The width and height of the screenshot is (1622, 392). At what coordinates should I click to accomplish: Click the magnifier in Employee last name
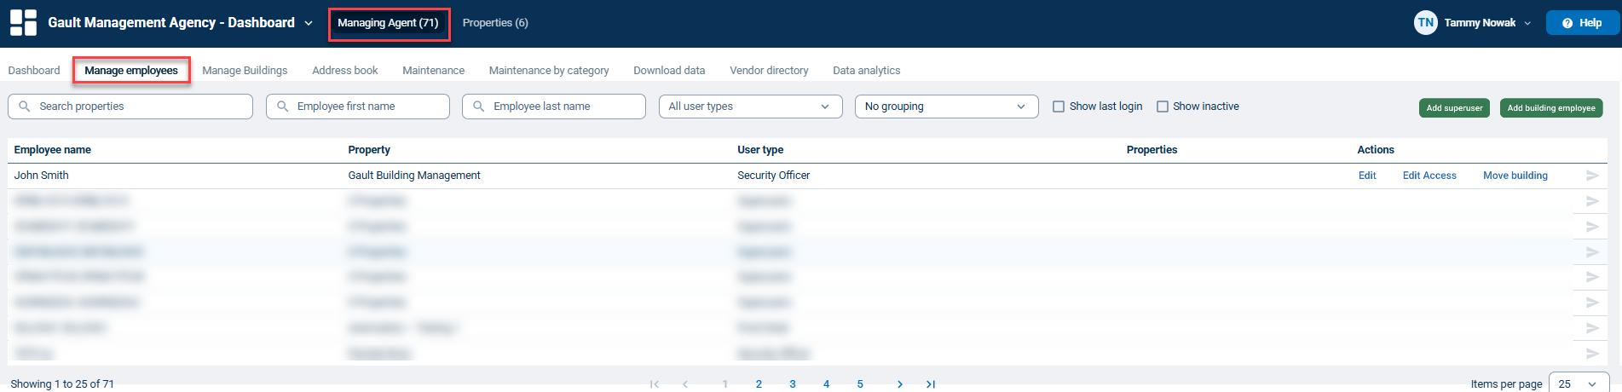(x=479, y=107)
